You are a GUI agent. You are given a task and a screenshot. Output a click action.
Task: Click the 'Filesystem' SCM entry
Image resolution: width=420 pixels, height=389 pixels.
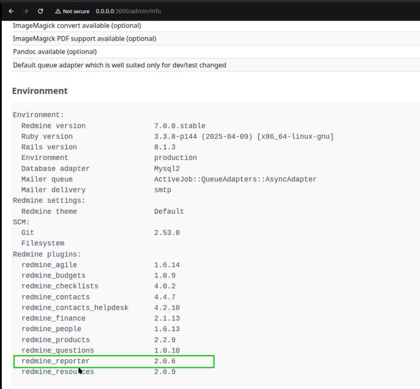point(43,244)
